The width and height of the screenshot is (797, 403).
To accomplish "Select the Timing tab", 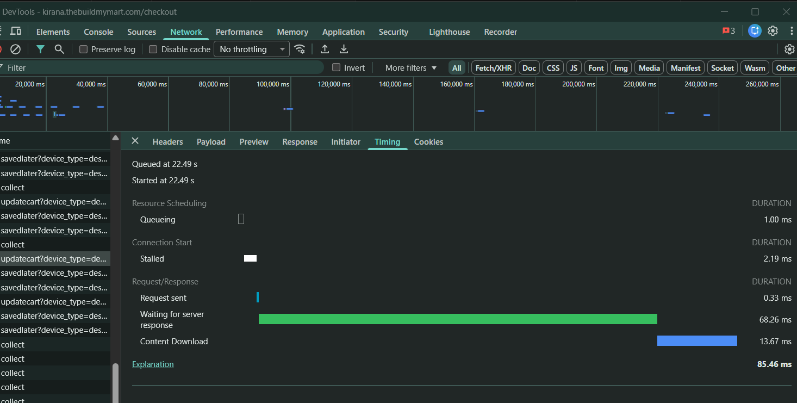I will [387, 141].
